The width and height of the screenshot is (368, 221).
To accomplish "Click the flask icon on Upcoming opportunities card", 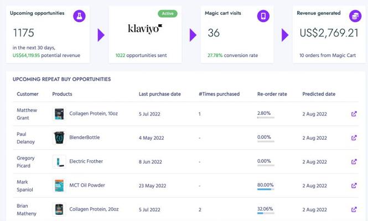I will click(x=79, y=16).
